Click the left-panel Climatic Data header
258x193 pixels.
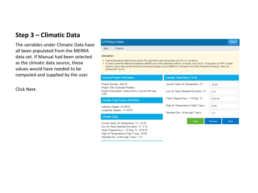click(x=132, y=117)
